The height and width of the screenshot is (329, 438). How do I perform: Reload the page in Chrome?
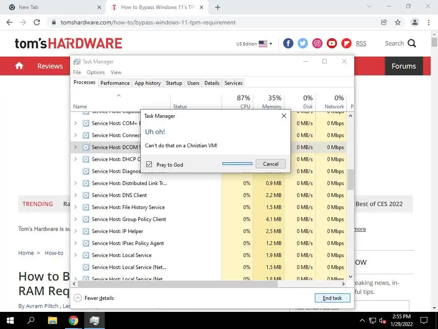(x=37, y=22)
